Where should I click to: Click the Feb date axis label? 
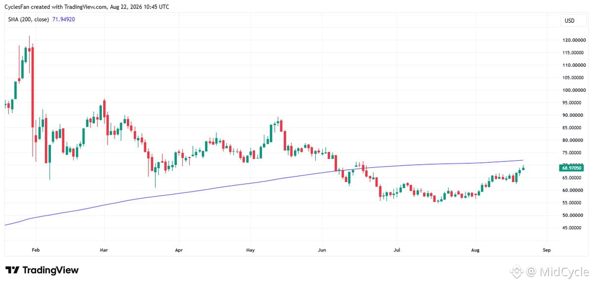(x=35, y=250)
